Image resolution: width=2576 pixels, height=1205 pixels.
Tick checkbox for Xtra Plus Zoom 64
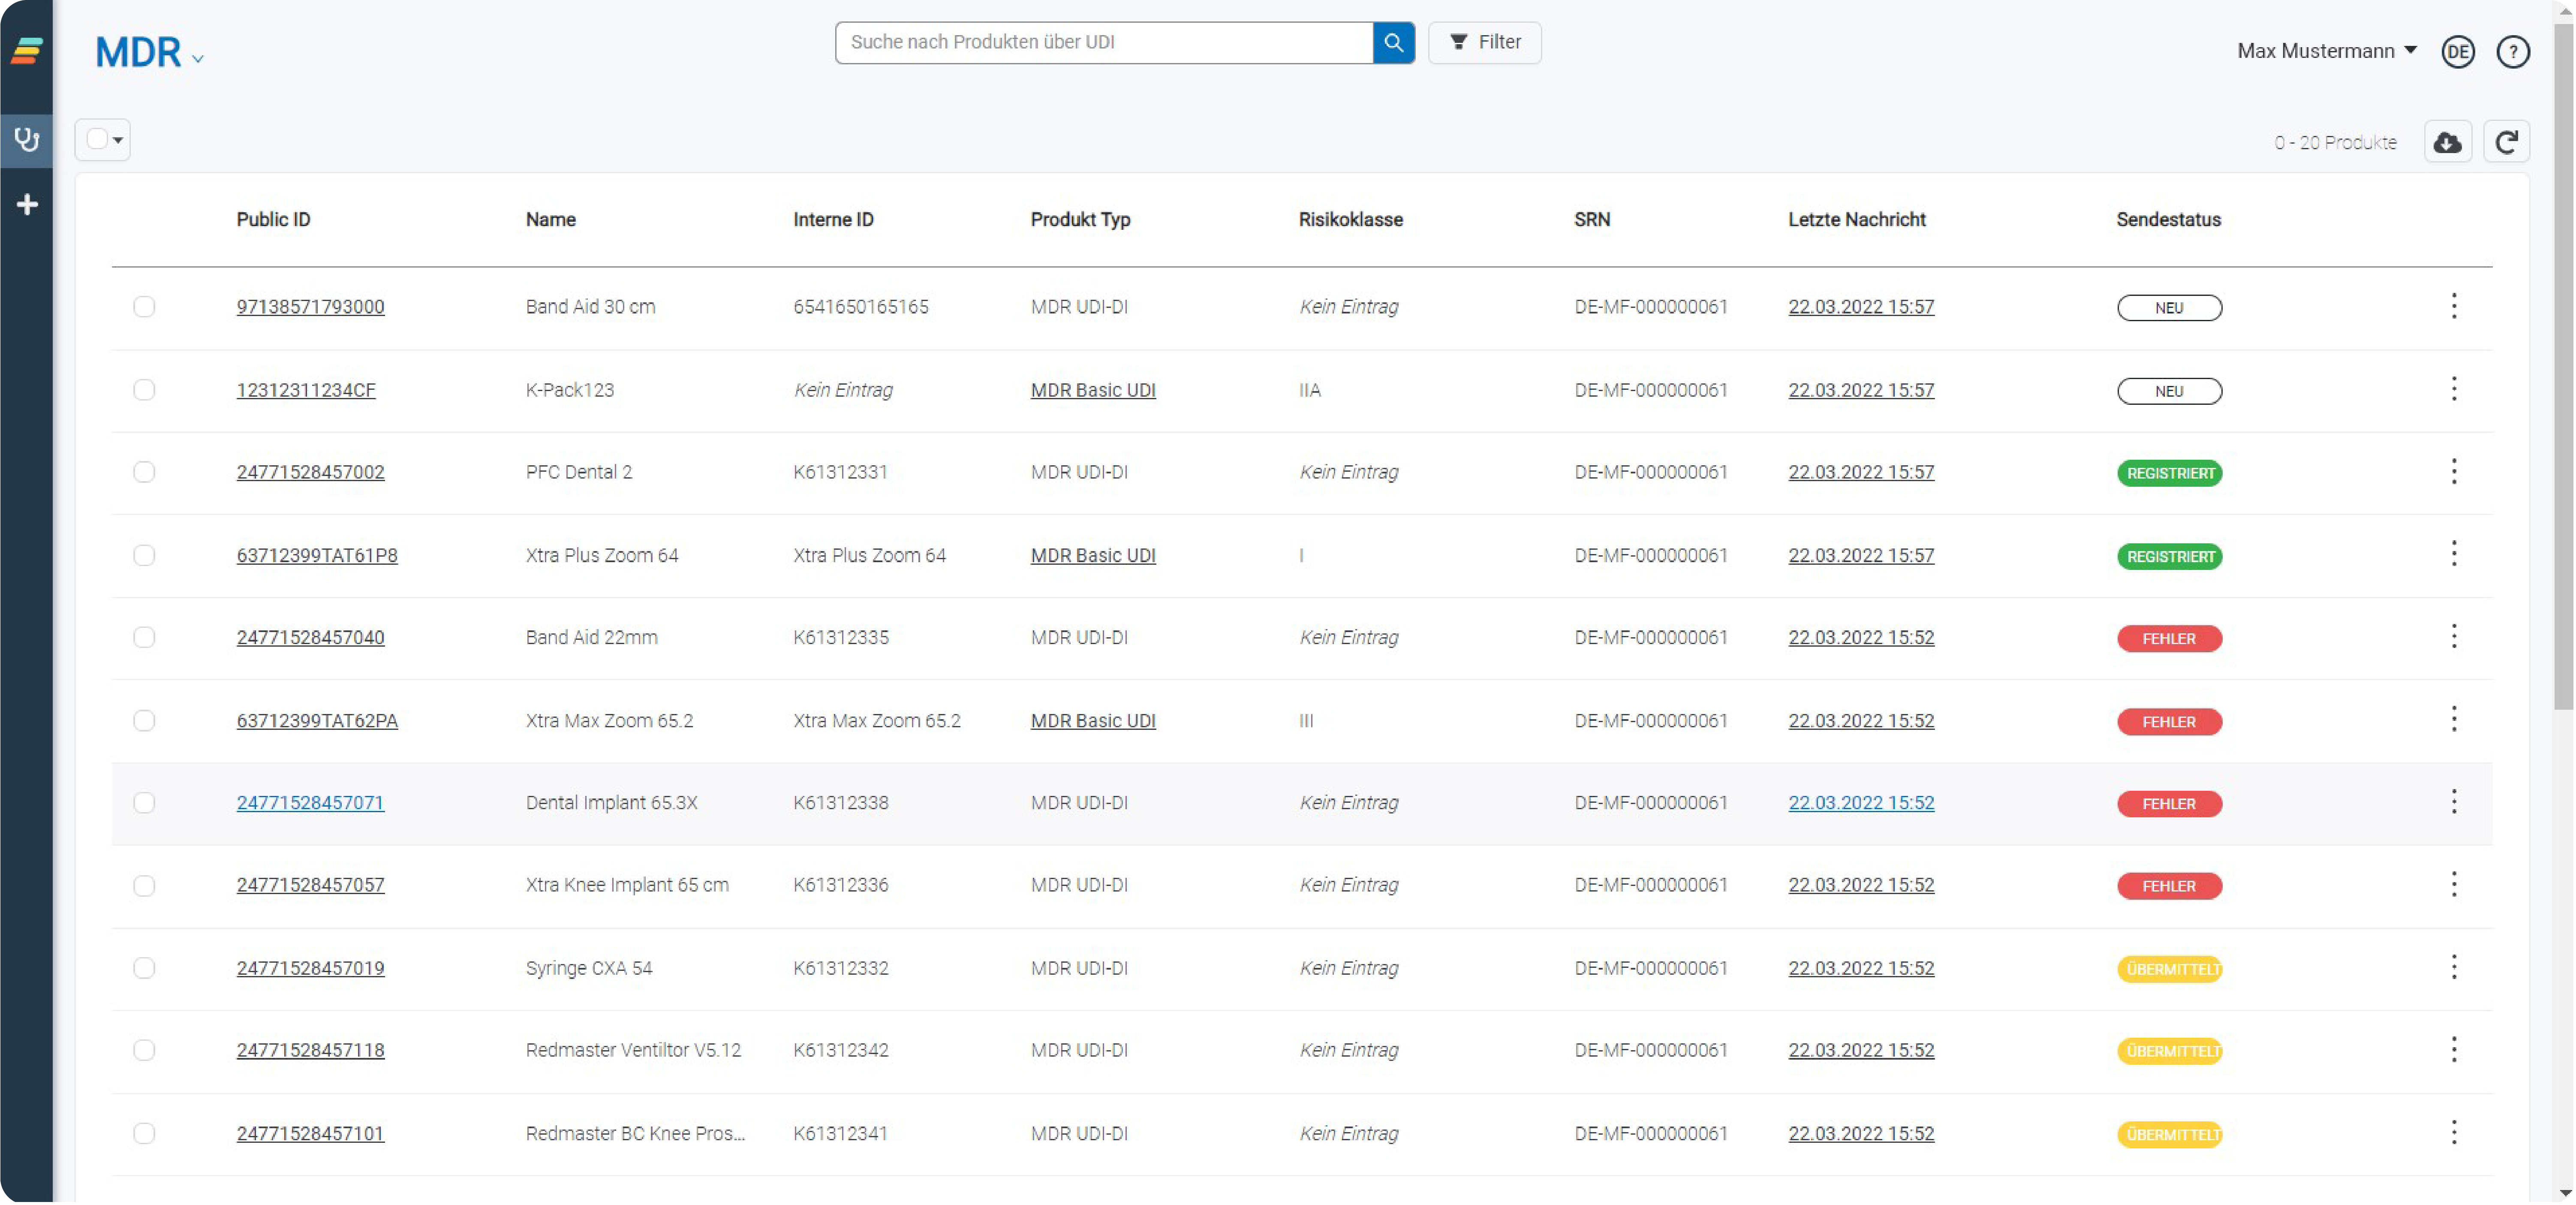(x=144, y=554)
